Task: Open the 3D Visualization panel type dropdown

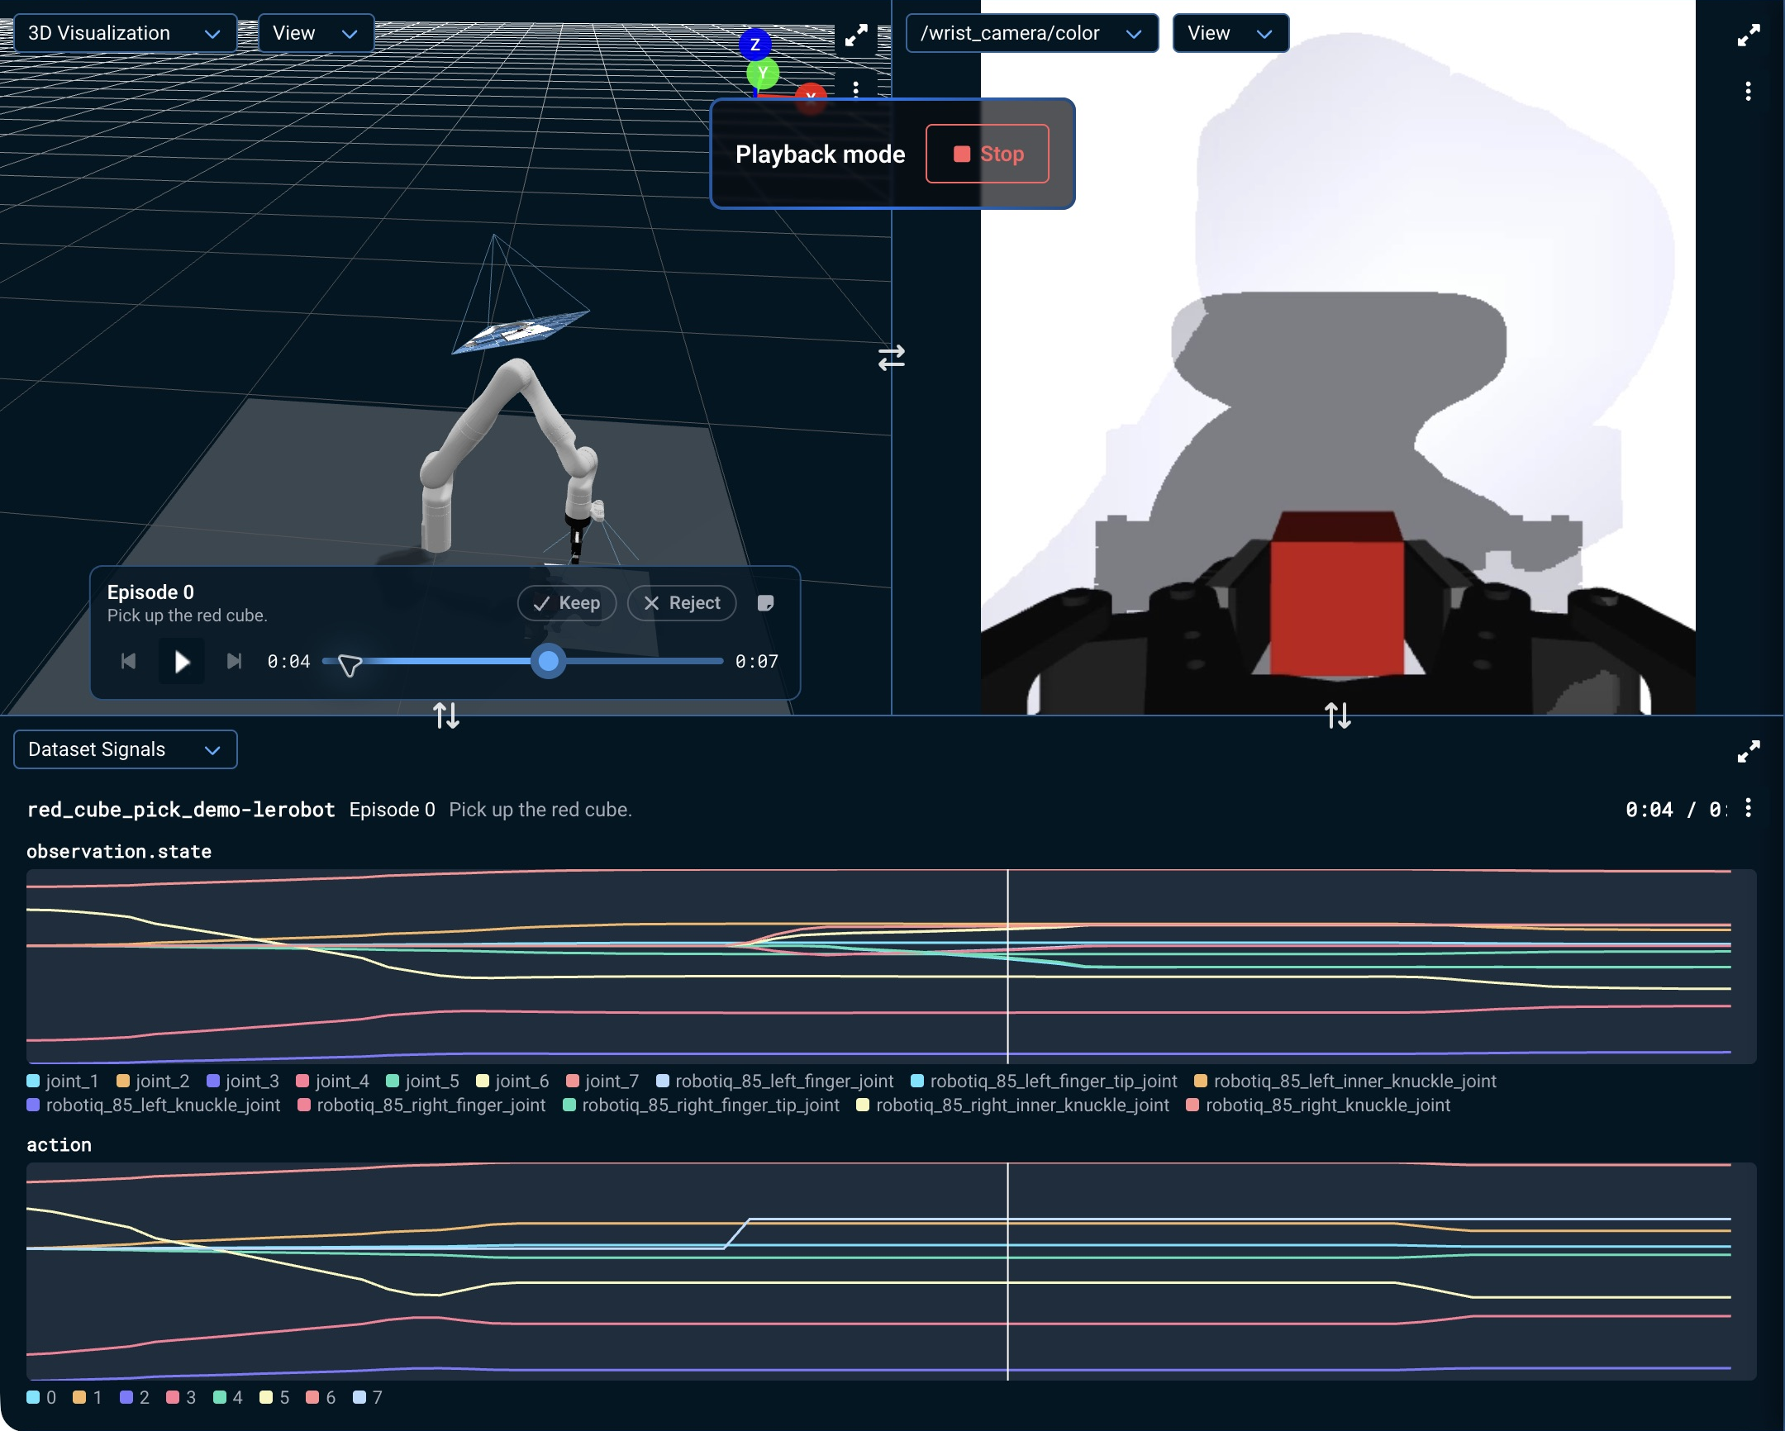Action: (x=125, y=33)
